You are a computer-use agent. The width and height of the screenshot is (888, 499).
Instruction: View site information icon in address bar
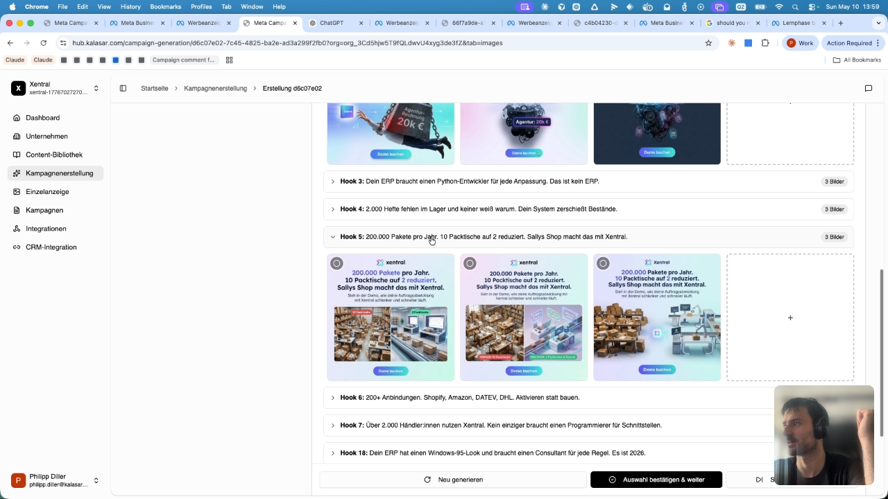click(63, 43)
